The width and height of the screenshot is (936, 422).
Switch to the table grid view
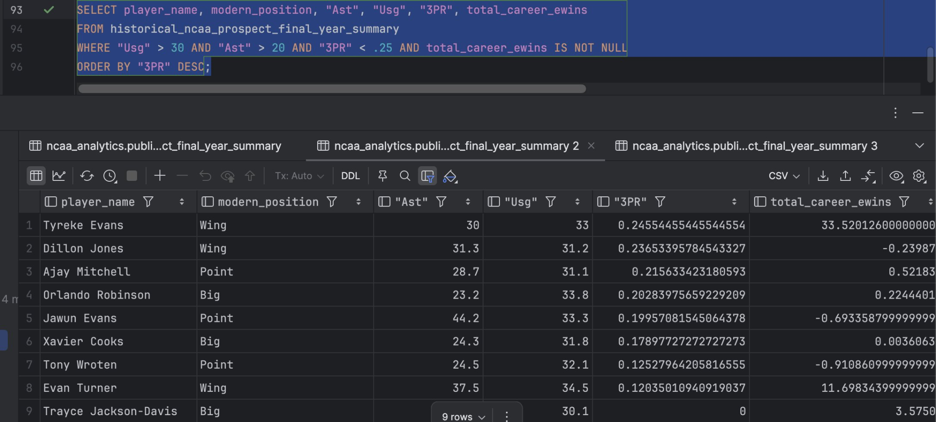[x=36, y=176]
